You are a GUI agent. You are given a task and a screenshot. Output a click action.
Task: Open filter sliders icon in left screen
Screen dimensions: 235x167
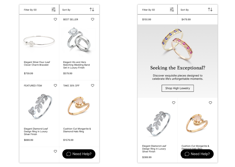[53, 10]
